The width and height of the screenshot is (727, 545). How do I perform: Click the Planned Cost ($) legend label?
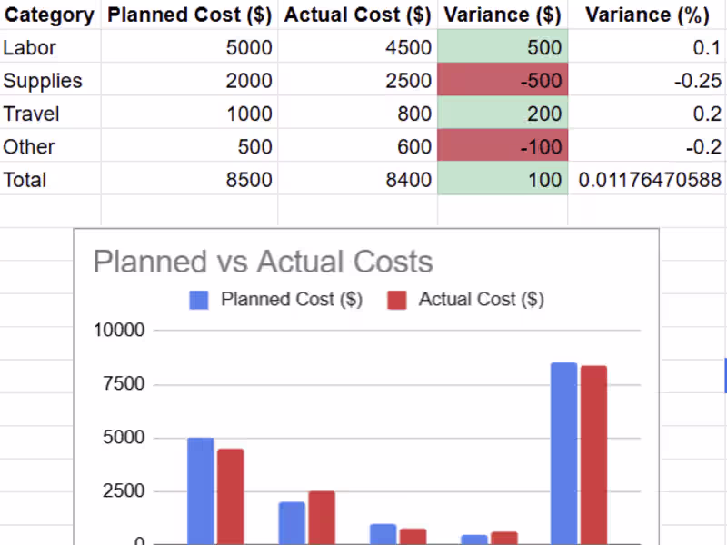[x=292, y=300]
